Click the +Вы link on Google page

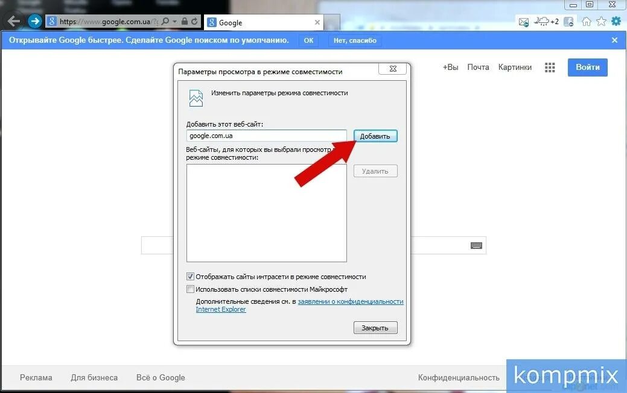click(450, 67)
